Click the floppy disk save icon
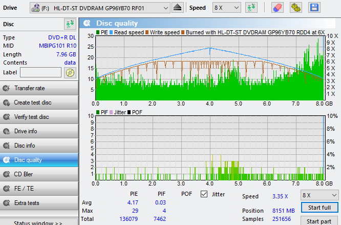This screenshot has width=341, height=225. coord(313,8)
